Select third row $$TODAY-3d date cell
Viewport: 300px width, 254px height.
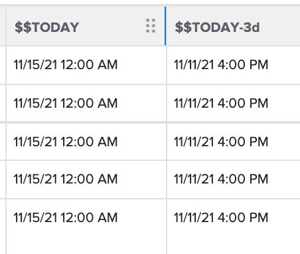[234, 142]
